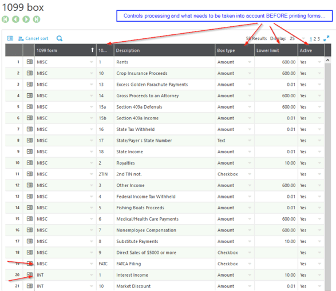Open detail form icon for Nonemployee Compensation row

pyautogui.click(x=30, y=230)
